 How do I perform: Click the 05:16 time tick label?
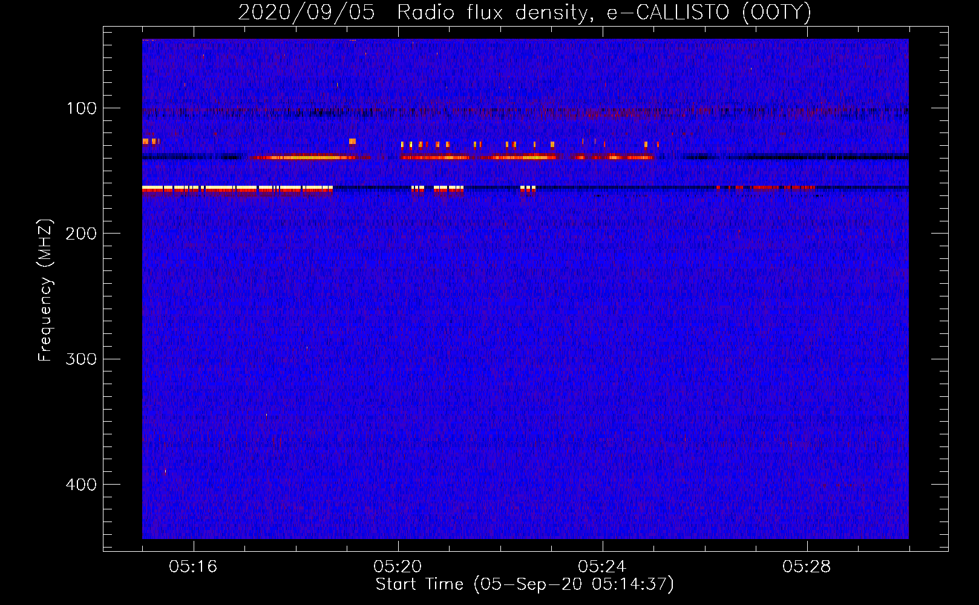[193, 567]
